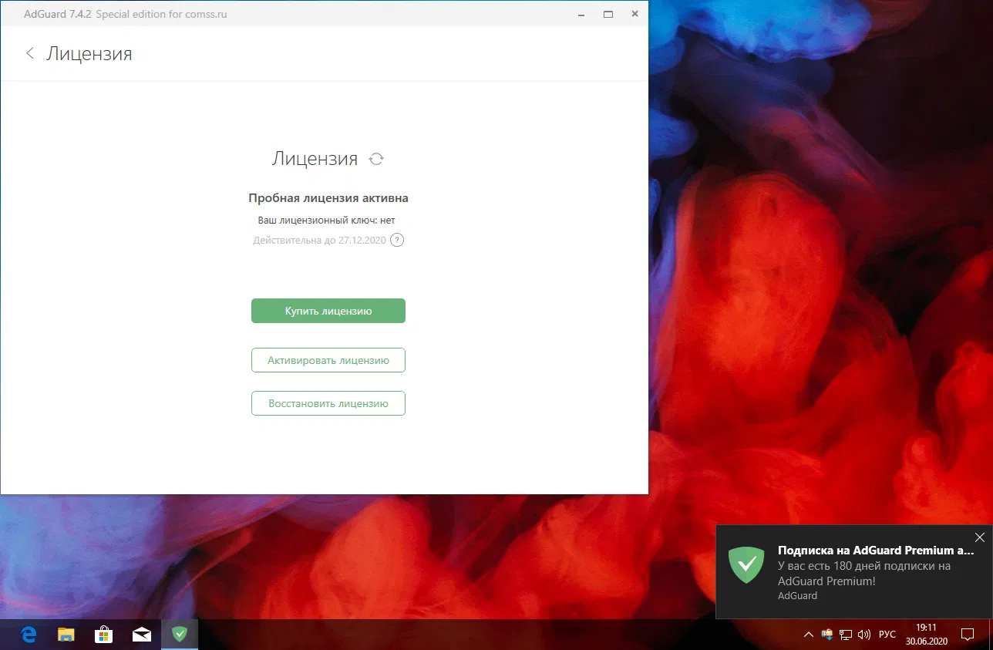The height and width of the screenshot is (650, 993).
Task: Open the Mail app from the taskbar
Action: [142, 634]
